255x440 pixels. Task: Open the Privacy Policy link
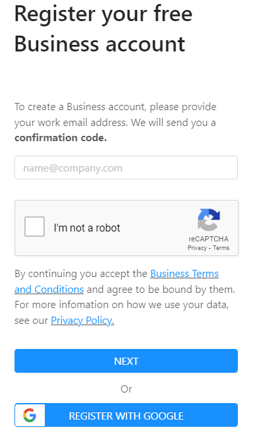[82, 321]
